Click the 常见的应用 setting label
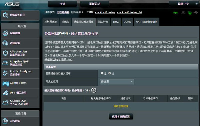 tap(52, 82)
